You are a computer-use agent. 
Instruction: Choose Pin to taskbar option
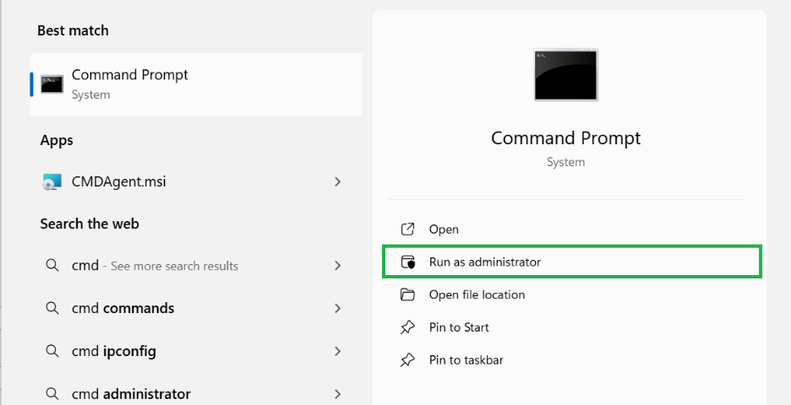coord(466,360)
